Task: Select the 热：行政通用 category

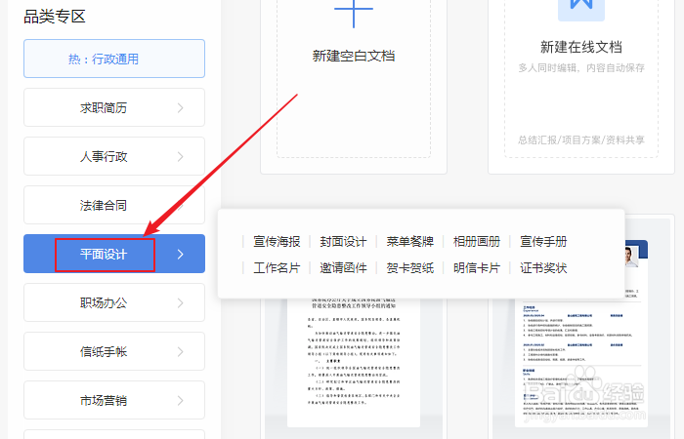Action: (x=114, y=59)
